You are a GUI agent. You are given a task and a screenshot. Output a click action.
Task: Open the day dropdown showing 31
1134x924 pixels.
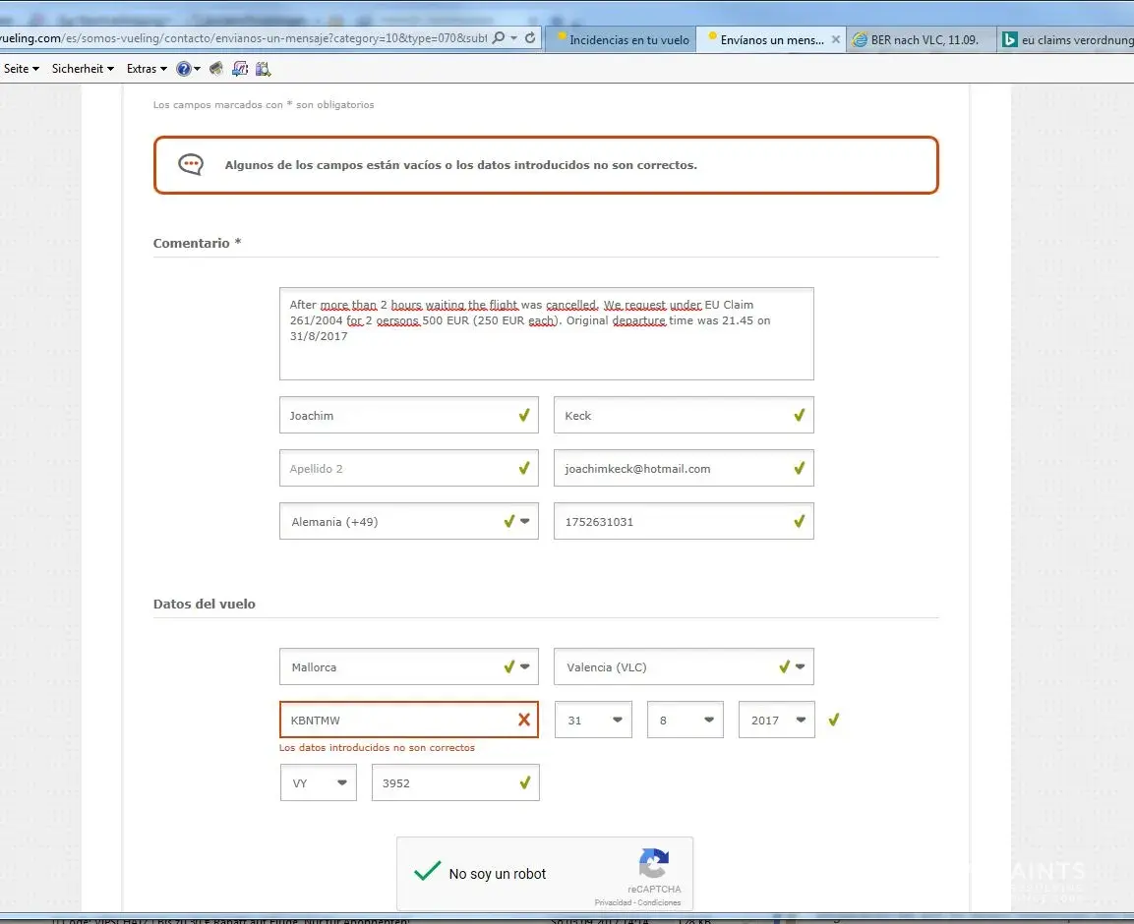pos(617,721)
